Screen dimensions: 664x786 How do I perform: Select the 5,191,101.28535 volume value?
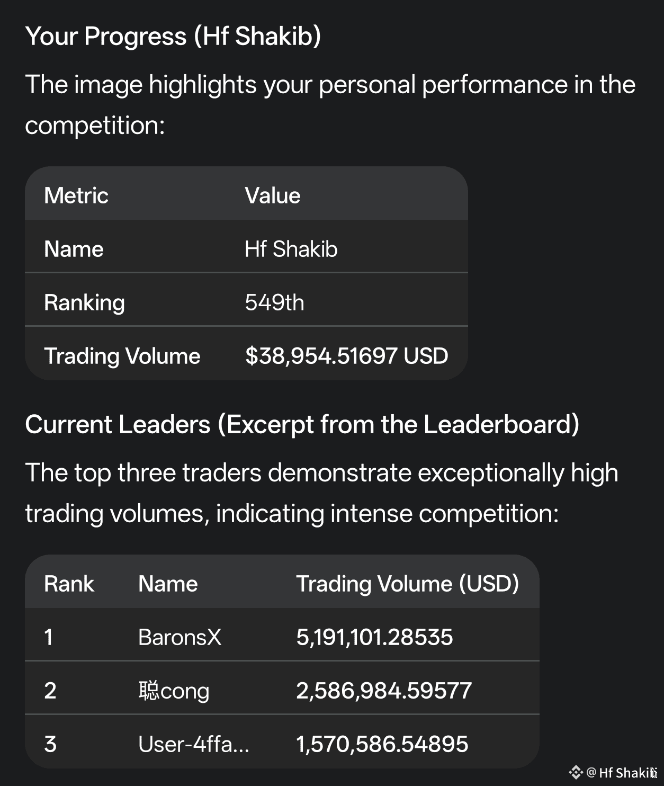pyautogui.click(x=374, y=637)
